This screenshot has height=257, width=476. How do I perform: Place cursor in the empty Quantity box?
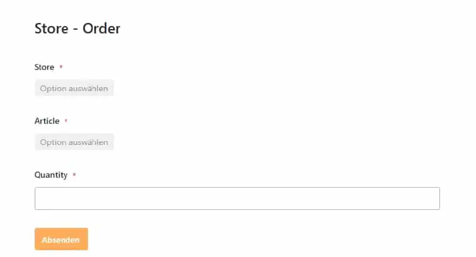[x=237, y=198]
